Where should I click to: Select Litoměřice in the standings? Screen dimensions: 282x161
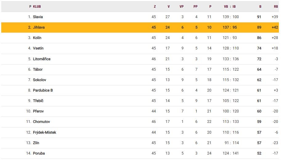coord(42,59)
